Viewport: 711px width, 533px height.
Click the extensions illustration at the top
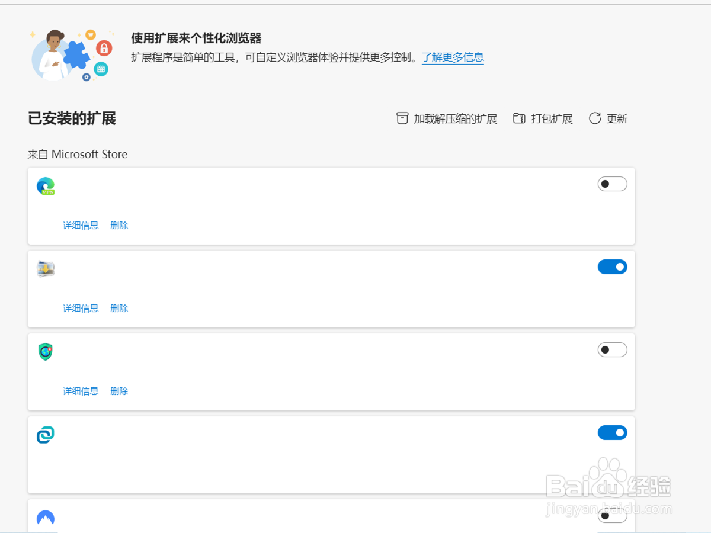click(71, 54)
